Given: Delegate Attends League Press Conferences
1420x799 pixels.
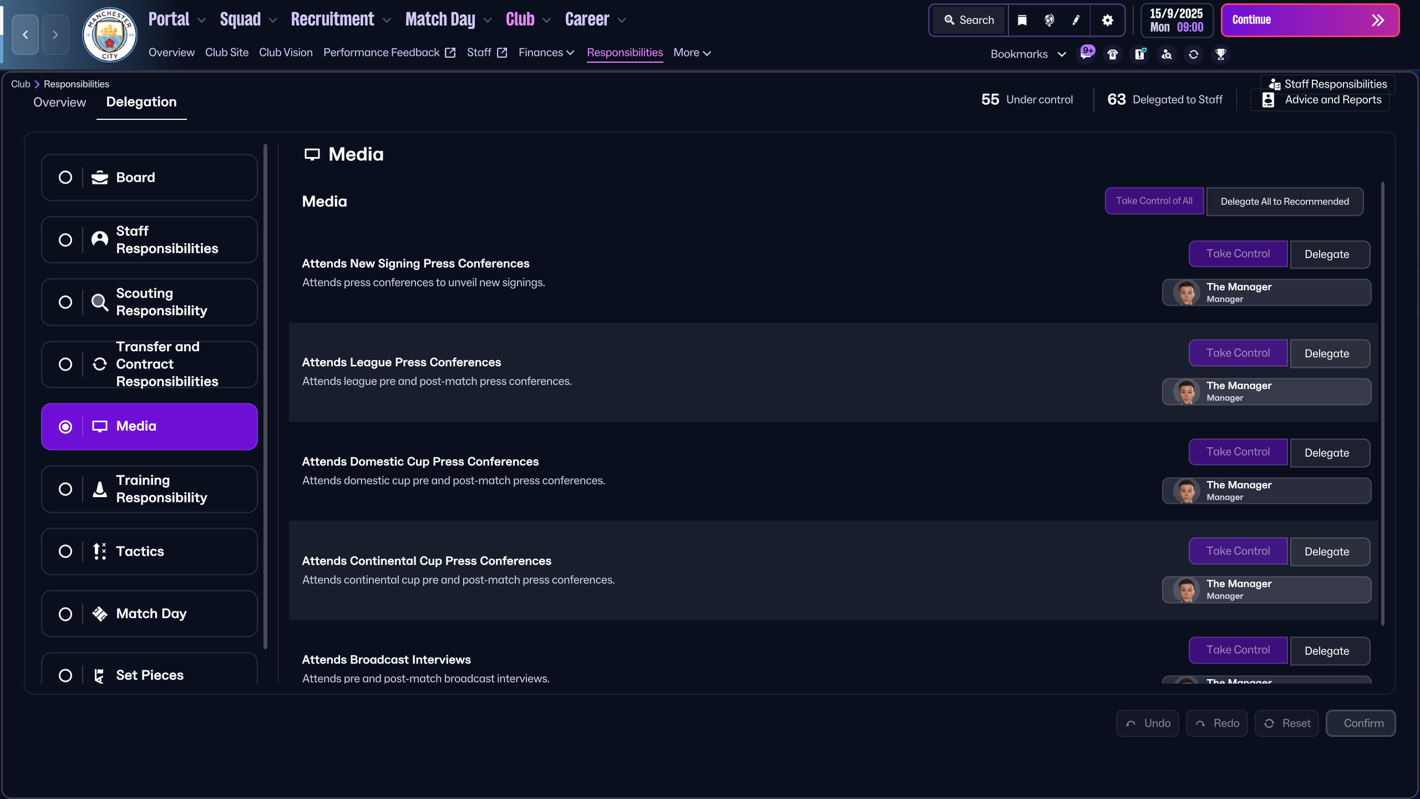Looking at the screenshot, I should tap(1329, 353).
